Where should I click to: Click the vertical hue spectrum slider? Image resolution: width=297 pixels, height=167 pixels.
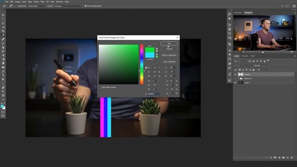[x=142, y=64]
